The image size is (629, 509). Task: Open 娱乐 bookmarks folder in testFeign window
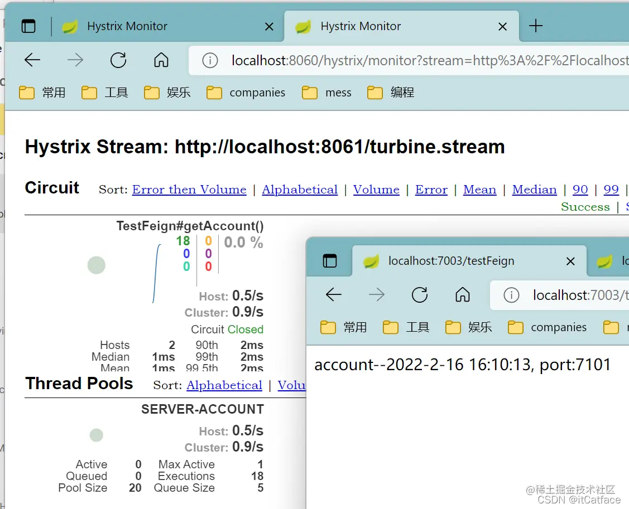click(469, 327)
